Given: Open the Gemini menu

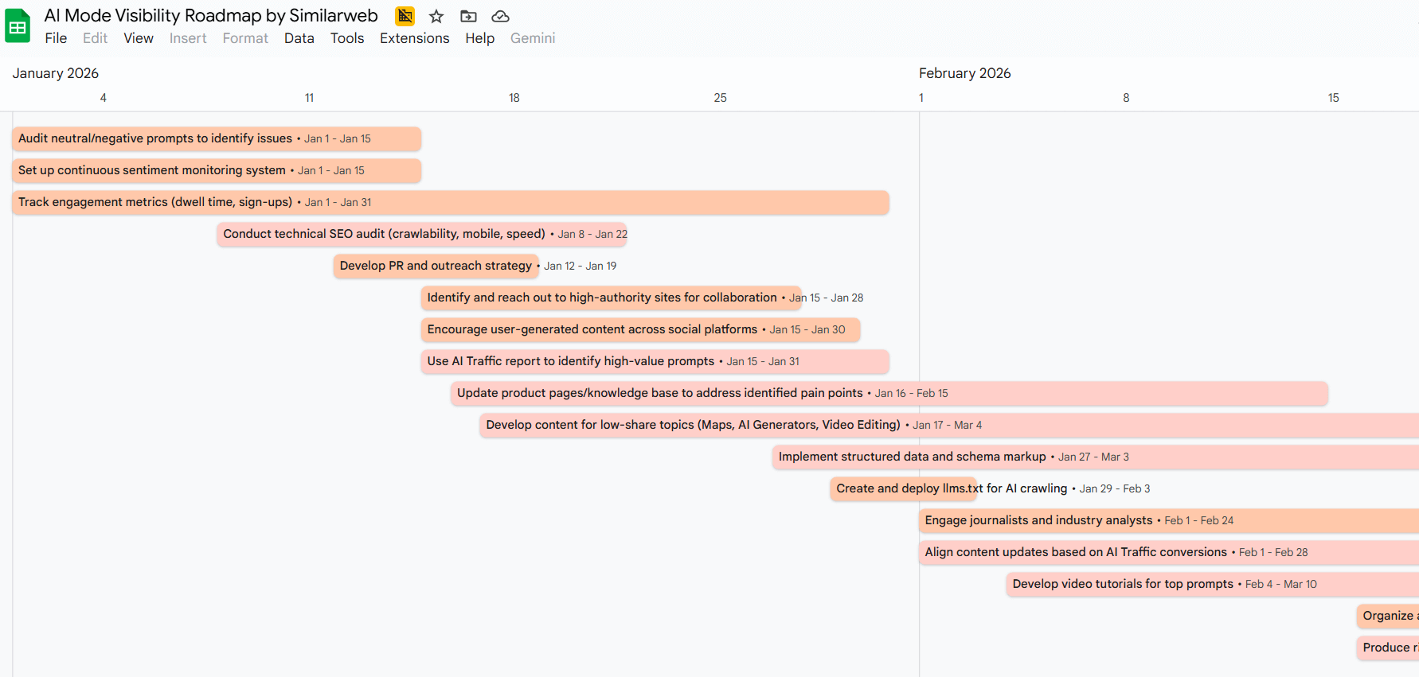Looking at the screenshot, I should click(533, 38).
